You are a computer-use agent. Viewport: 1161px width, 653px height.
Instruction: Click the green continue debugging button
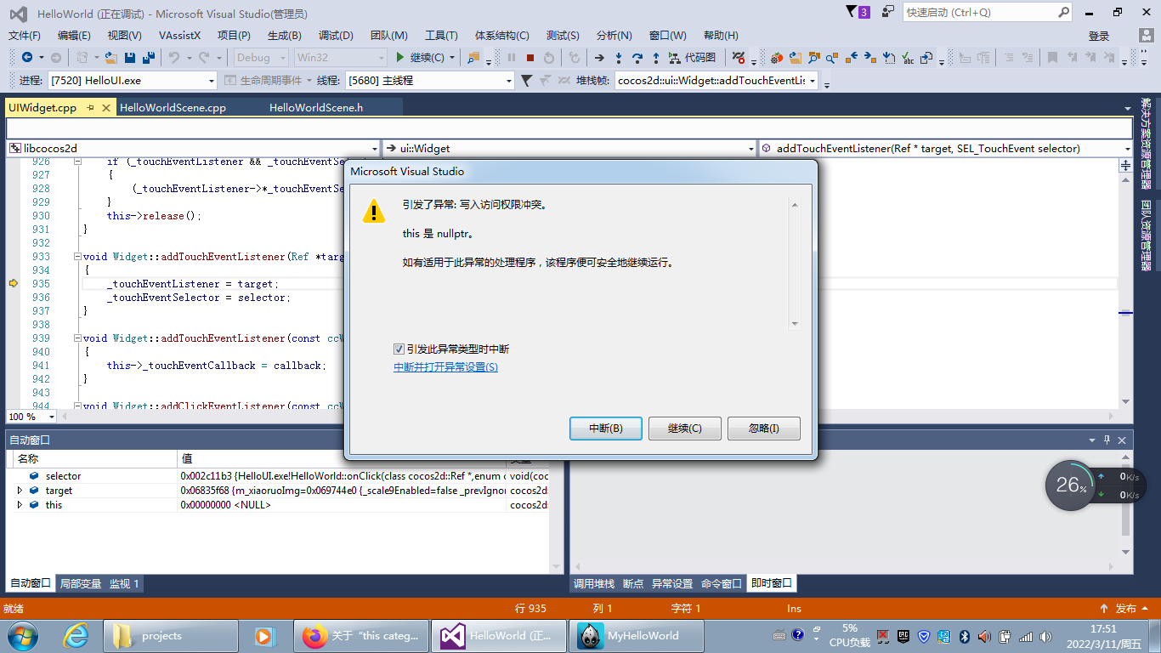[x=426, y=58]
